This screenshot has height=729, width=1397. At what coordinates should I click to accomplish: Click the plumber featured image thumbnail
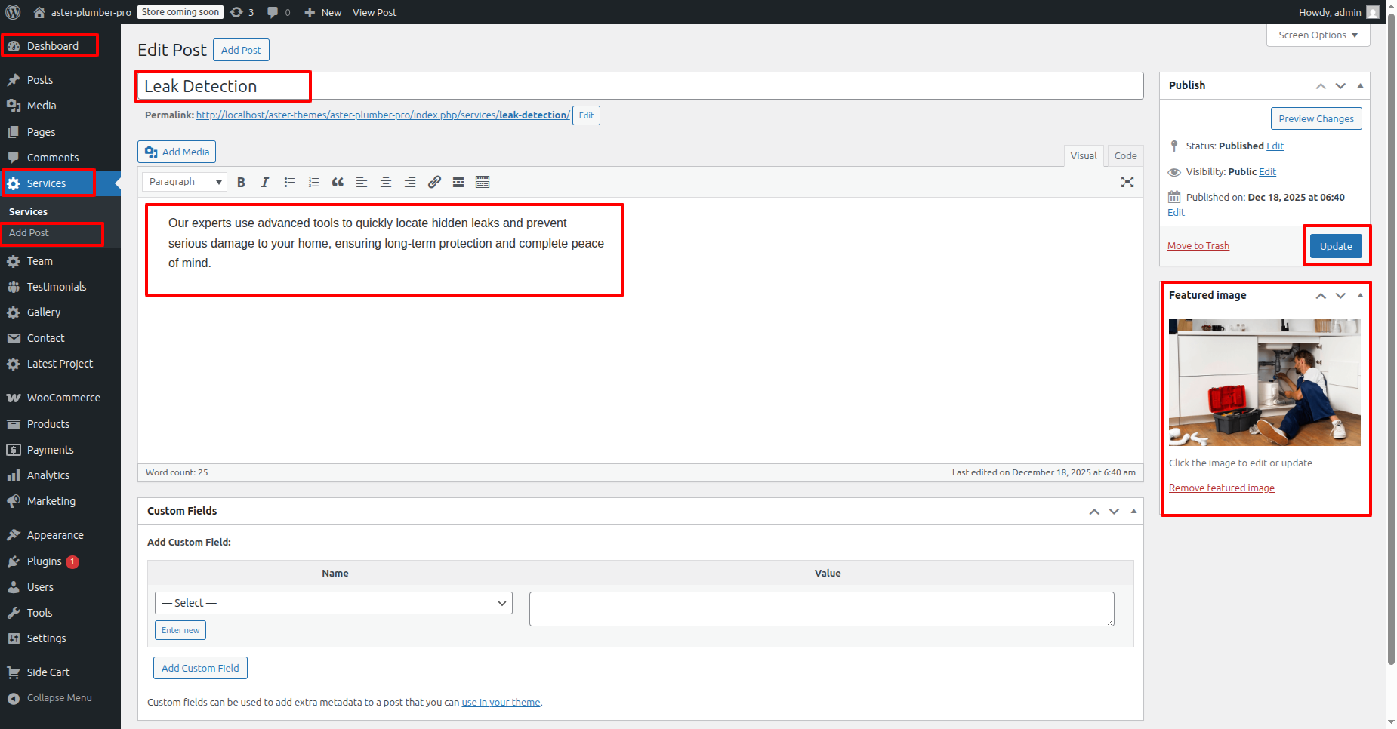point(1264,383)
